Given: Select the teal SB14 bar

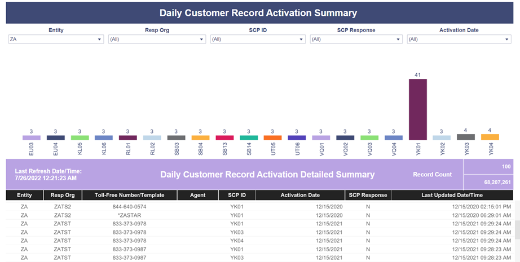Looking at the screenshot, I should (x=249, y=137).
